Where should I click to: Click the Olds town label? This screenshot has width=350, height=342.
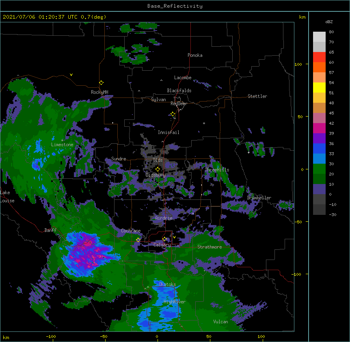click(x=158, y=160)
